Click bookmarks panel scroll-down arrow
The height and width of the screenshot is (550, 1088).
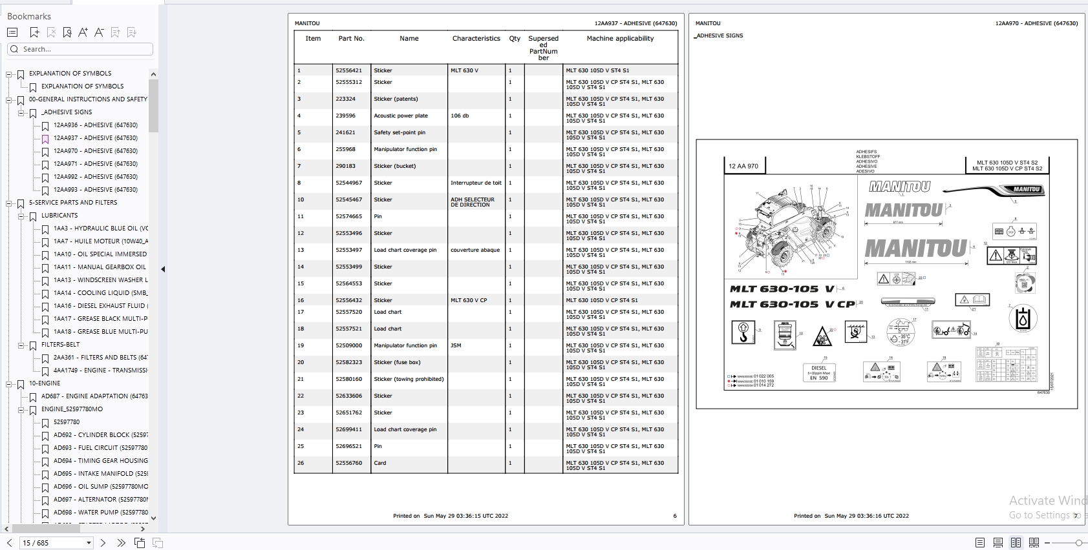153,518
